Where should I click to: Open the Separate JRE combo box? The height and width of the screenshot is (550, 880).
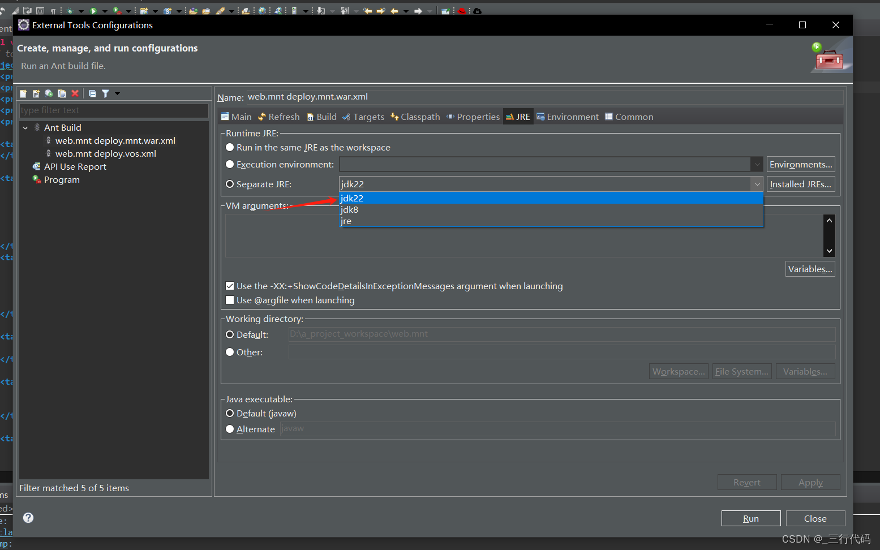[x=551, y=184]
